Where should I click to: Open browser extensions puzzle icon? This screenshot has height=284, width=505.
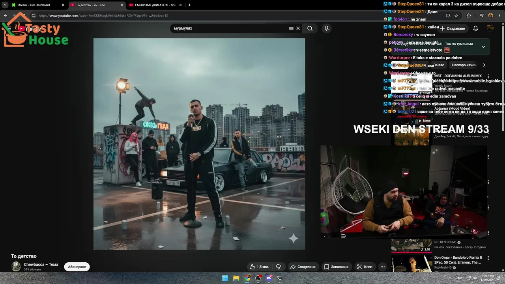click(469, 16)
